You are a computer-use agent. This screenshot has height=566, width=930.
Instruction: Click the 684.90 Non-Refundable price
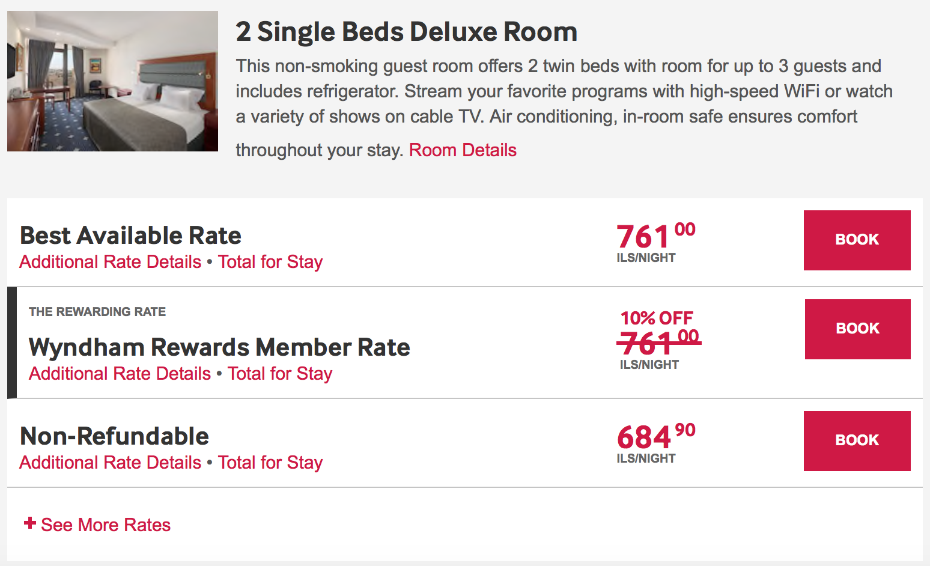tap(655, 437)
